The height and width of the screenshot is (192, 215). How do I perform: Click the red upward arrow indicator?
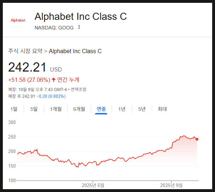coord(54,79)
